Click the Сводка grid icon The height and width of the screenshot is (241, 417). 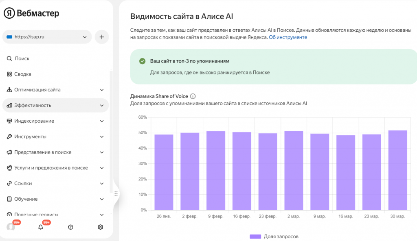(x=9, y=74)
